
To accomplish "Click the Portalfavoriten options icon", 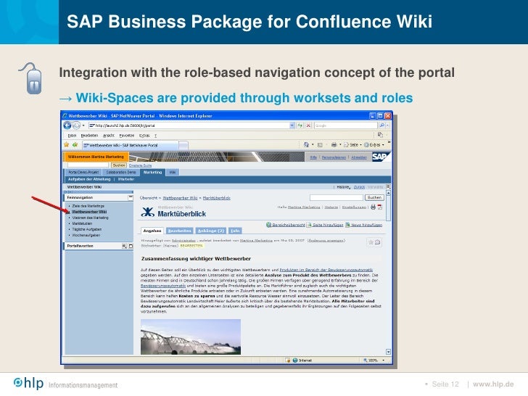I will coord(124,246).
